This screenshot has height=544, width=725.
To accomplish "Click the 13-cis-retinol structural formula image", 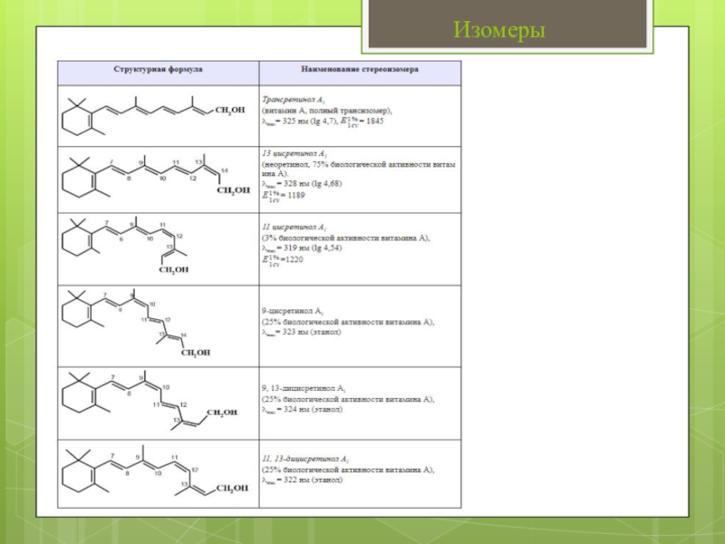I will (156, 176).
